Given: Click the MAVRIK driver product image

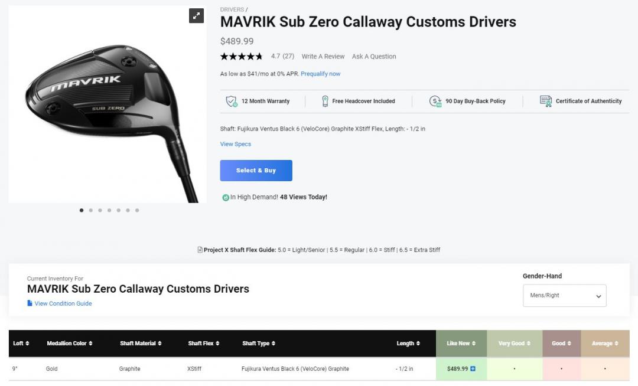Looking at the screenshot, I should [x=106, y=106].
